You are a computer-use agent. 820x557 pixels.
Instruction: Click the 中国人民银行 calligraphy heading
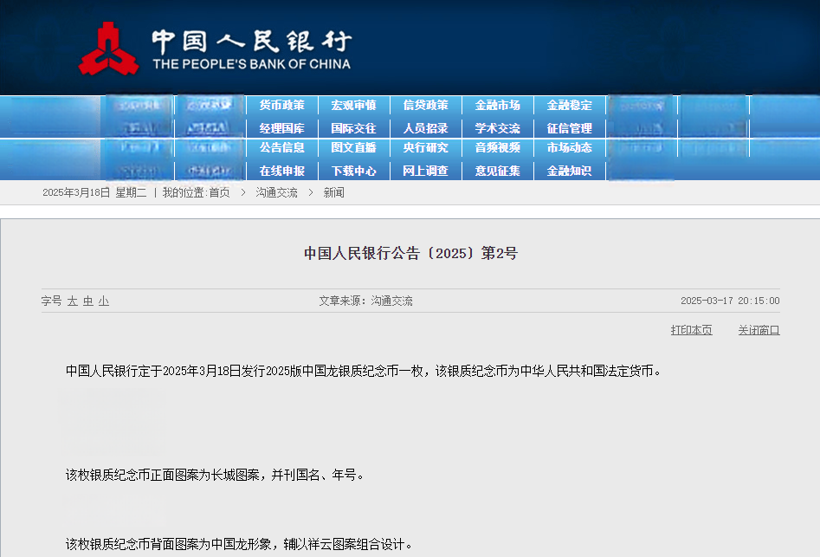252,41
